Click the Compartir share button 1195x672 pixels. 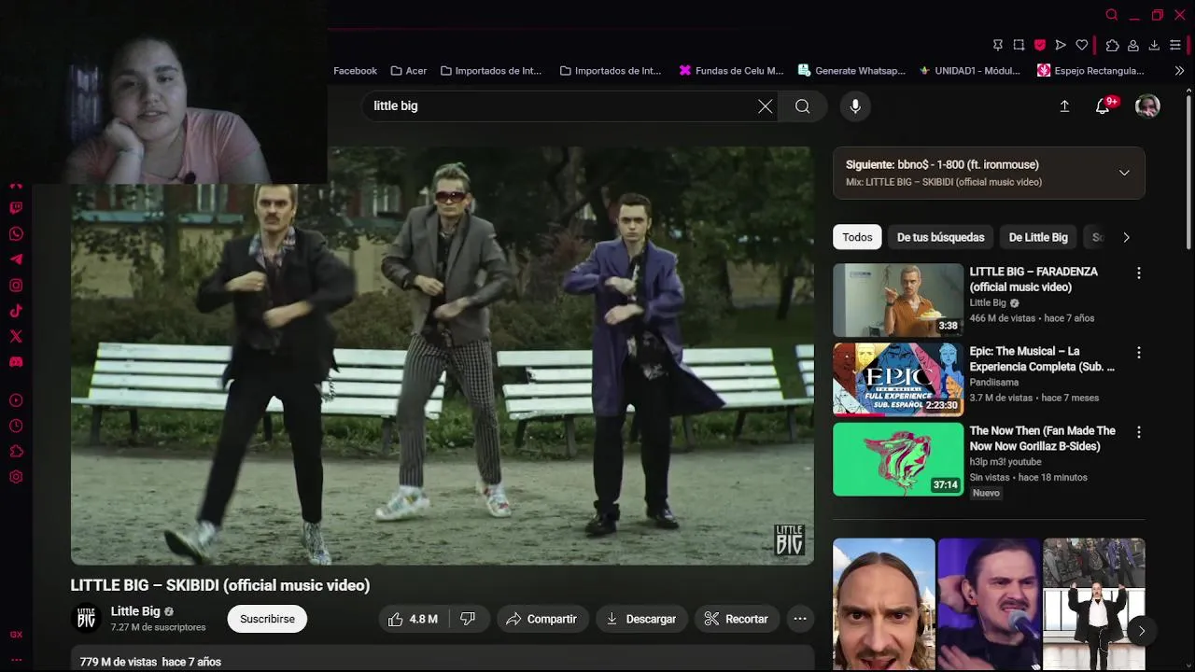(541, 619)
